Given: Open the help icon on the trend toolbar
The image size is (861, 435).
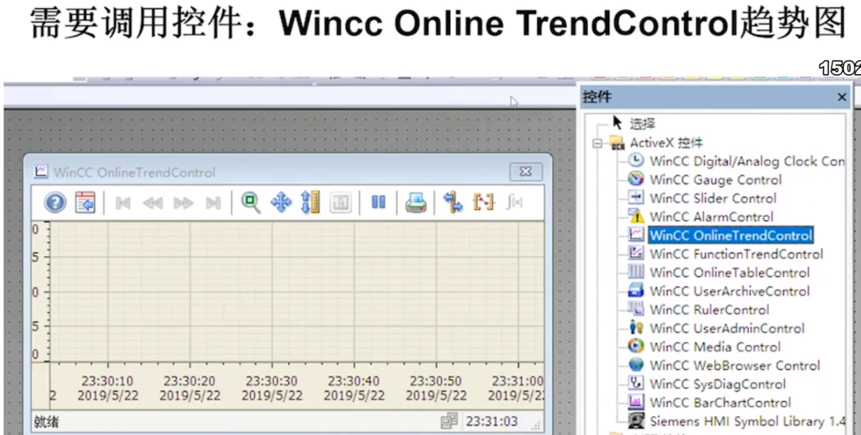Looking at the screenshot, I should click(x=55, y=202).
